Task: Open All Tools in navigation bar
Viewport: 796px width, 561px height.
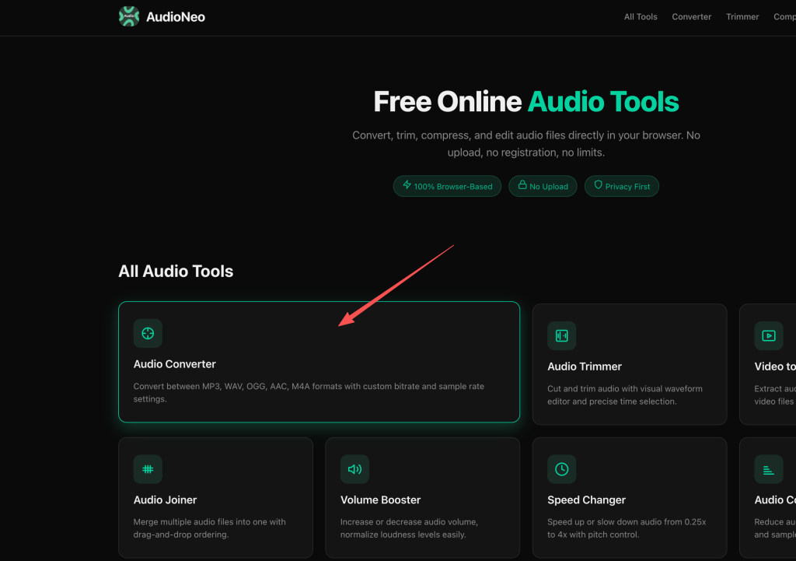Action: point(641,17)
